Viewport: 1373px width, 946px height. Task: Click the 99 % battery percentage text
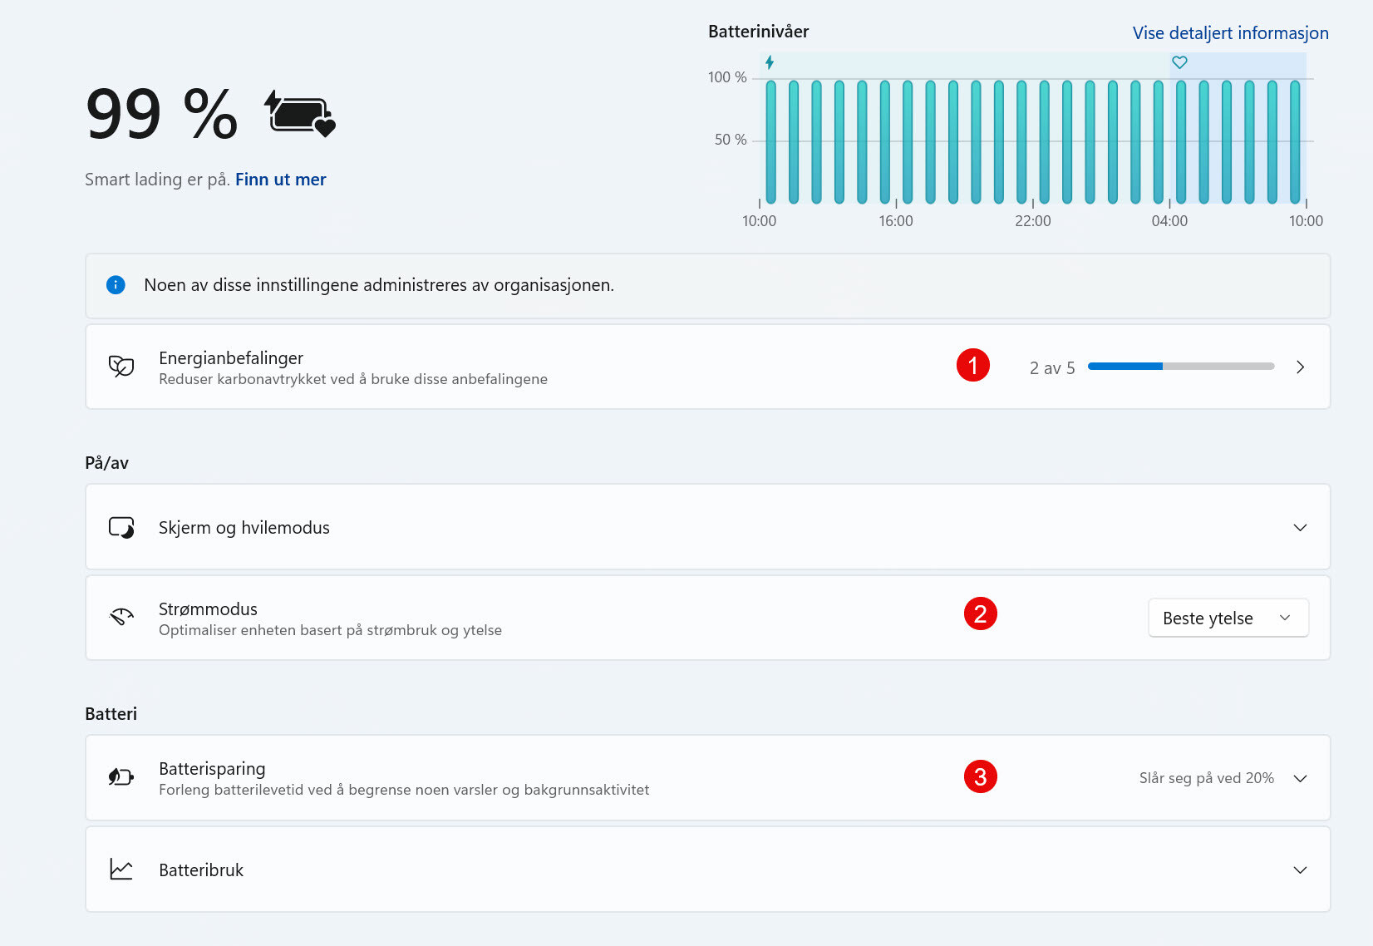162,114
